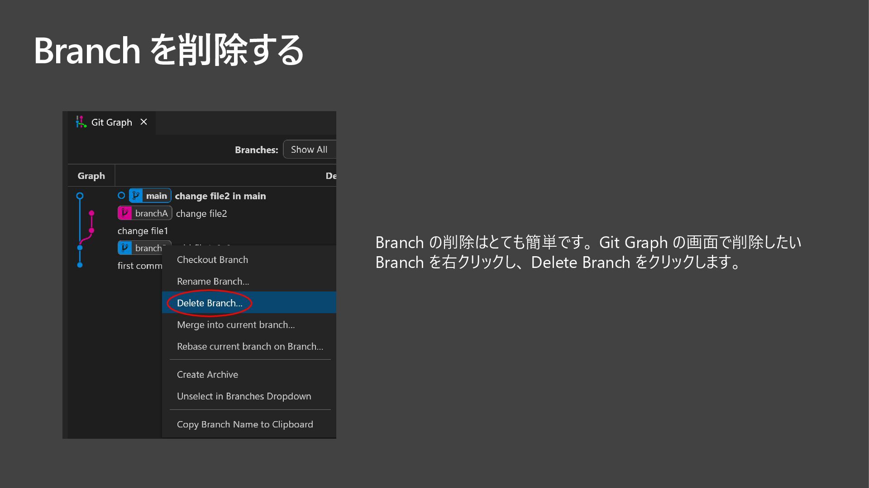869x488 pixels.
Task: Click the bottom first commit graph node
Action: 80,265
